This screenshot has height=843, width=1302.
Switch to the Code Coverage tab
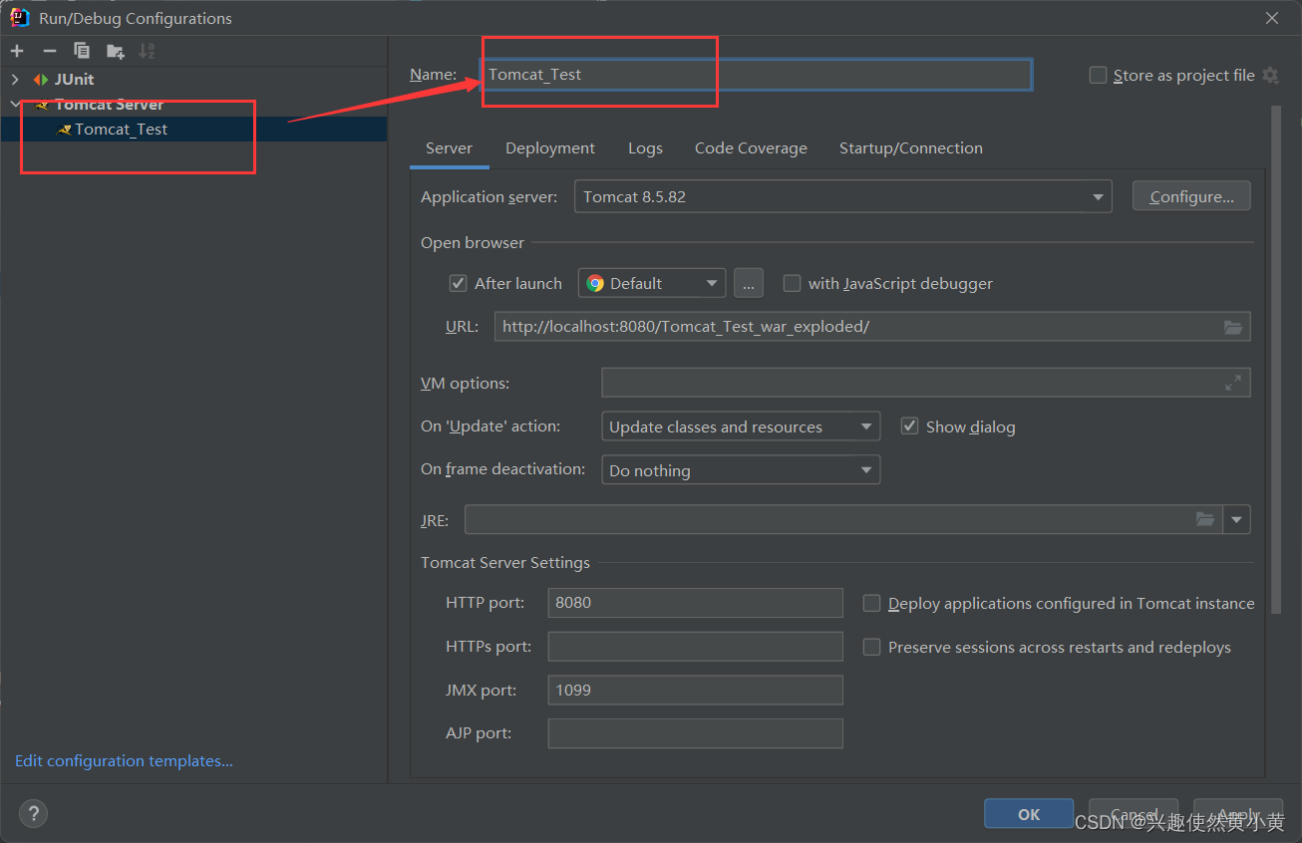(x=751, y=148)
